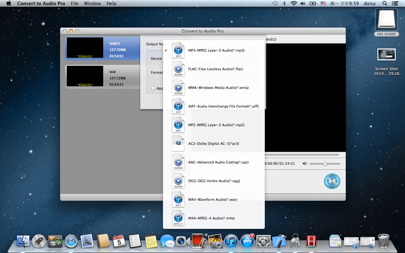
Task: Open Photo Booth from the Dock
Action: tap(199, 241)
